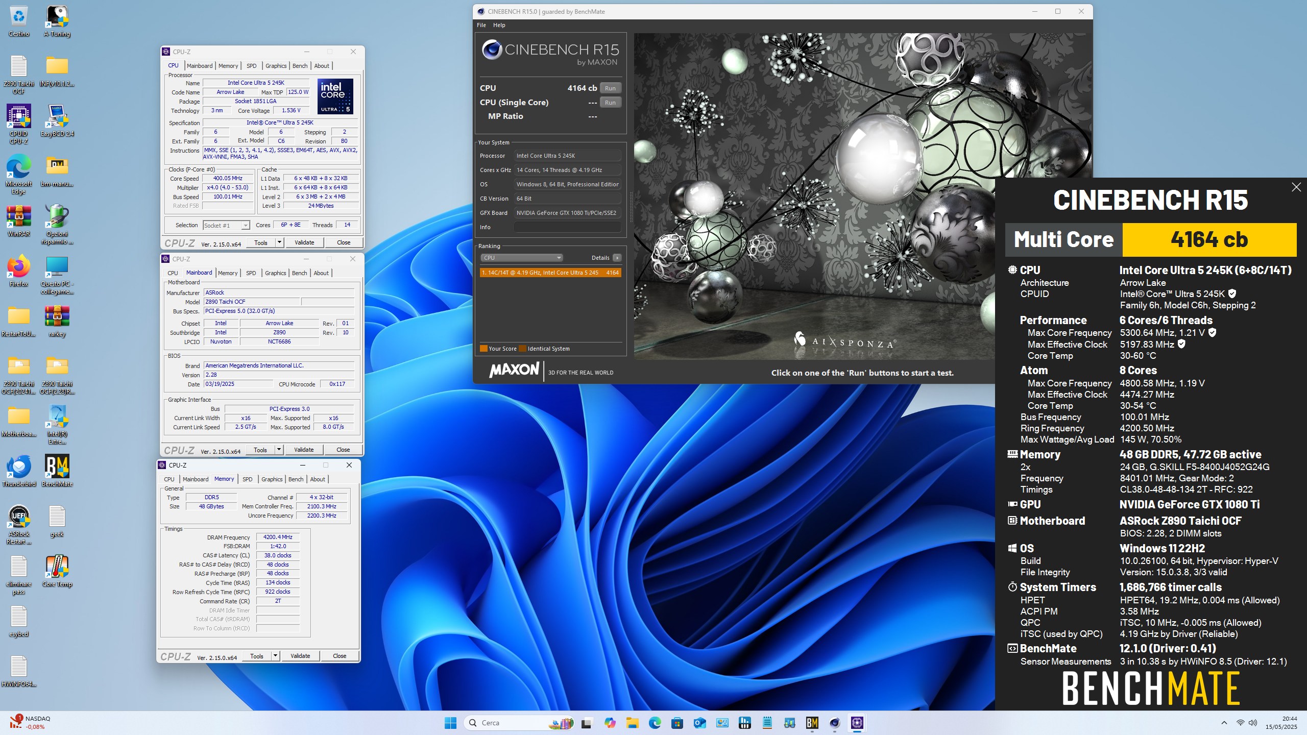Open the HWiNFO64 desktop file icon
Image resolution: width=1307 pixels, height=735 pixels.
19,671
